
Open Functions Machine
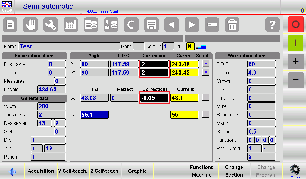(201, 171)
